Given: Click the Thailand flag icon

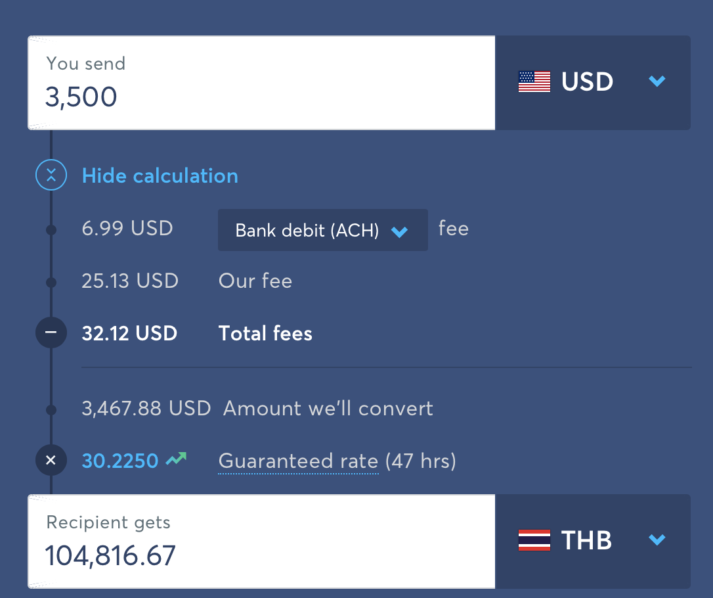Looking at the screenshot, I should (x=534, y=540).
